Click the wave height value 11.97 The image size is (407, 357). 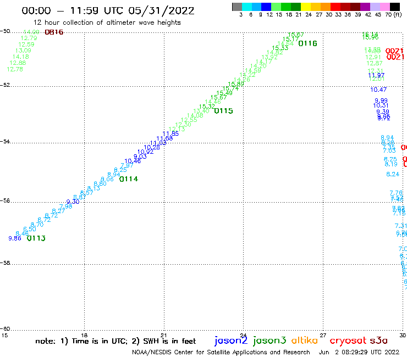click(x=376, y=75)
